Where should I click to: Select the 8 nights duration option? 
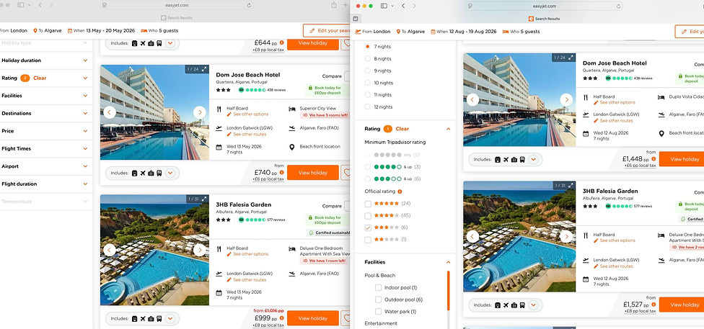click(368, 59)
